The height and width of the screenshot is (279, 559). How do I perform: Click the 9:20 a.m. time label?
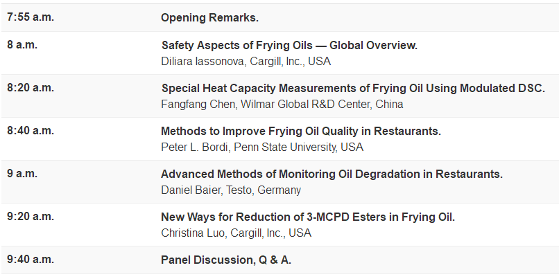(31, 216)
